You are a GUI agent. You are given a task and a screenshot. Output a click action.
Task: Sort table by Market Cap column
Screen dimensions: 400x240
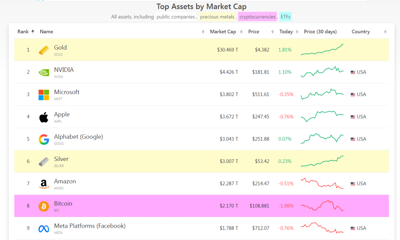tap(223, 32)
